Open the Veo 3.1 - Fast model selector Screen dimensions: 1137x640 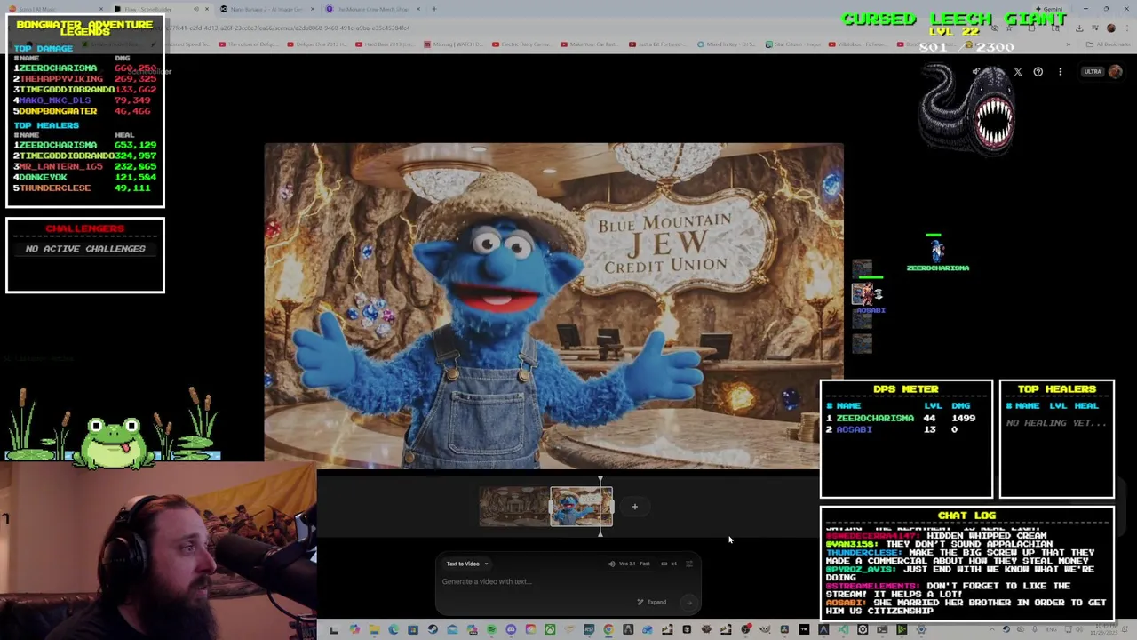(x=629, y=564)
